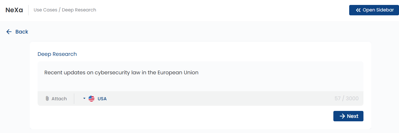Open the USA country dropdown label
This screenshot has width=399, height=133.
tap(102, 99)
